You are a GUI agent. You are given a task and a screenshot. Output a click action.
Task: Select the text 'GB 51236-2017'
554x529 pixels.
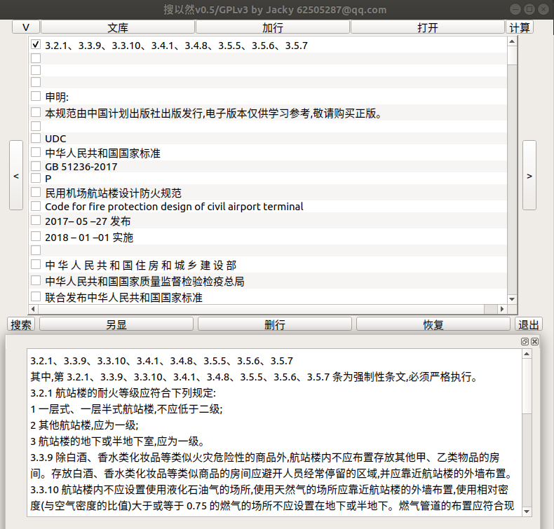tap(81, 167)
